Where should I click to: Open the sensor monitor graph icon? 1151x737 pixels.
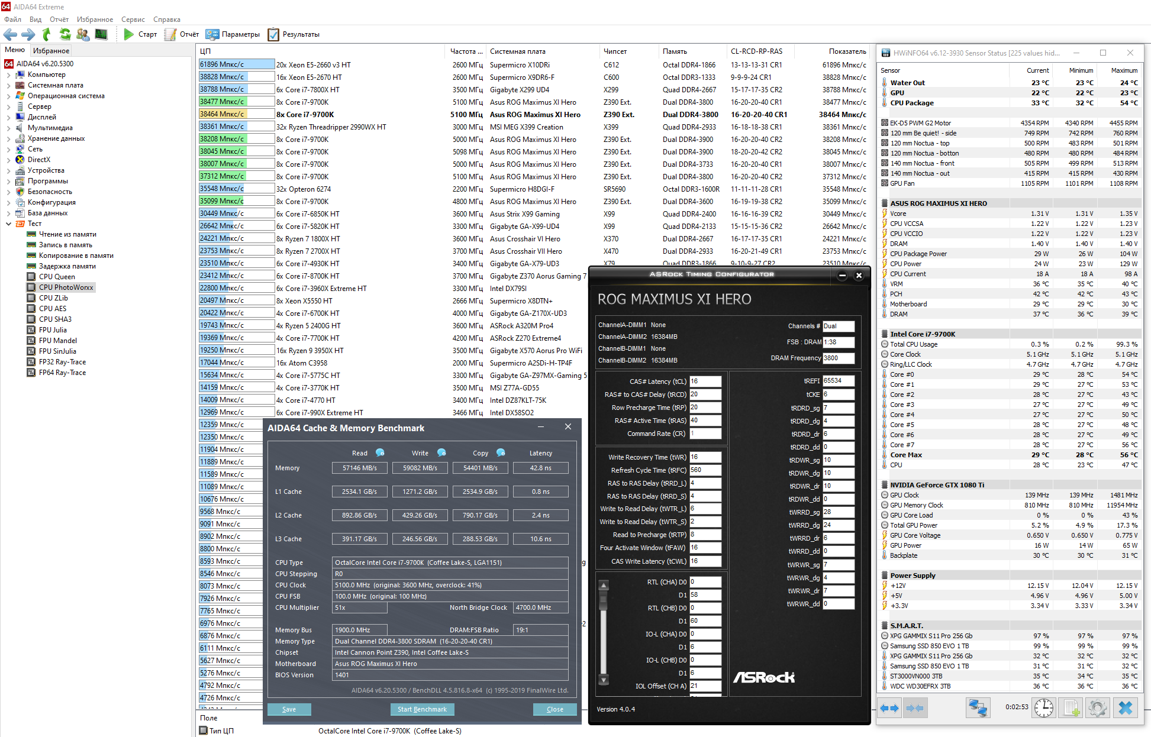[x=101, y=34]
